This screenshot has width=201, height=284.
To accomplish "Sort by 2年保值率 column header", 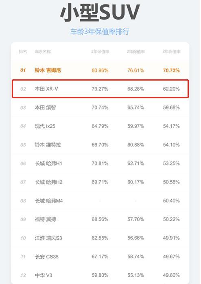I will point(135,52).
